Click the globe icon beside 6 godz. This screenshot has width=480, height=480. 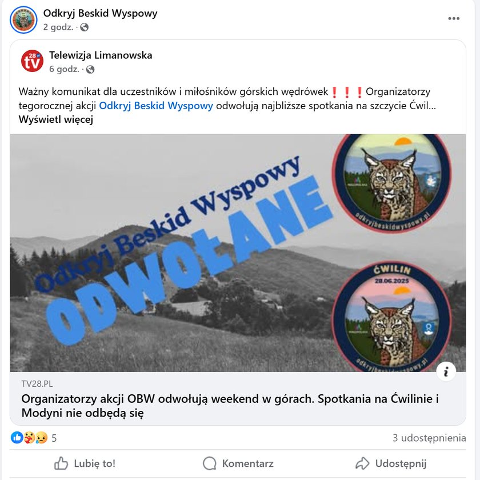pos(90,70)
